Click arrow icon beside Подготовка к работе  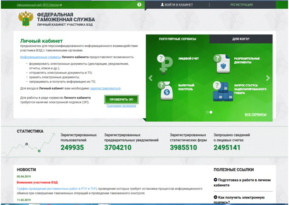[x=215, y=180]
